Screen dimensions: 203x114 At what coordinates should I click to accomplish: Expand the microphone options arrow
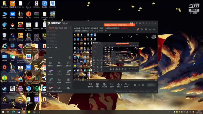tap(122, 85)
